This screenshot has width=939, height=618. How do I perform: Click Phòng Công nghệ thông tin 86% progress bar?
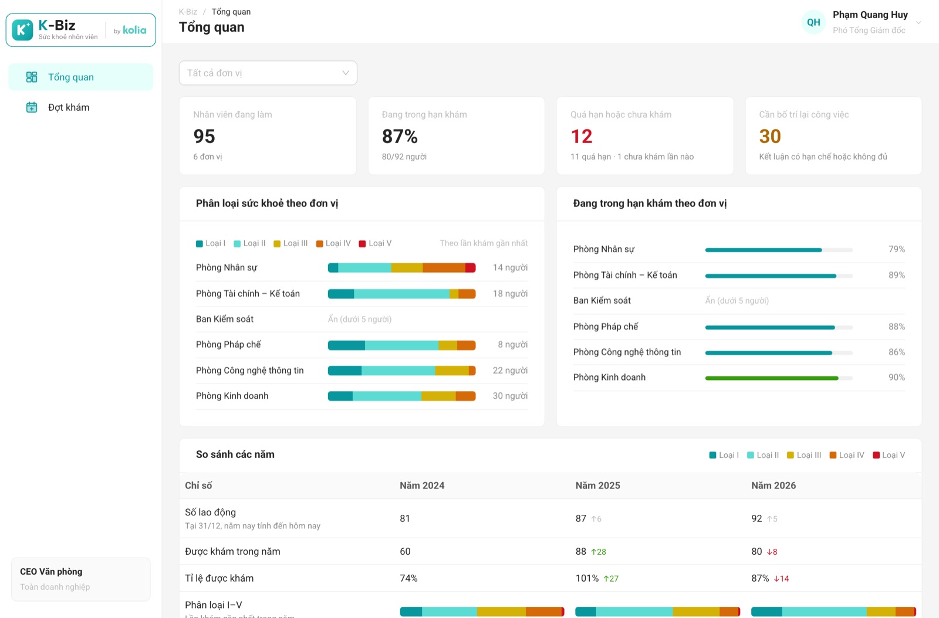779,353
